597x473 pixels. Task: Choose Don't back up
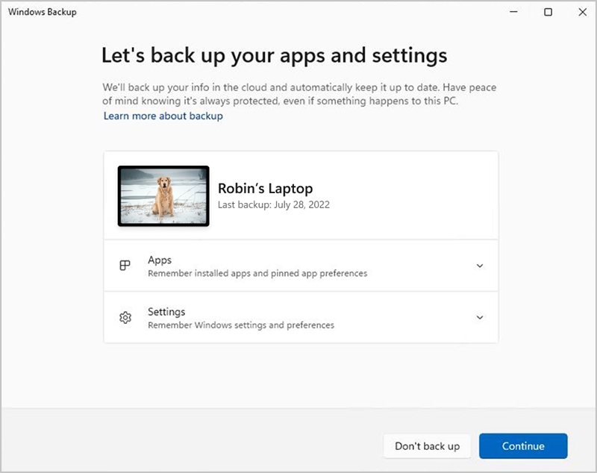coord(427,445)
